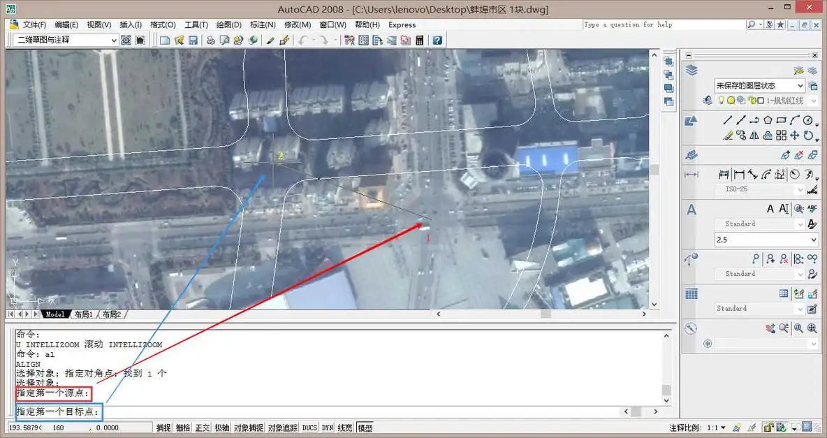Screen dimensions: 827x438
Task: Select the Line draw tool
Action: [x=728, y=120]
